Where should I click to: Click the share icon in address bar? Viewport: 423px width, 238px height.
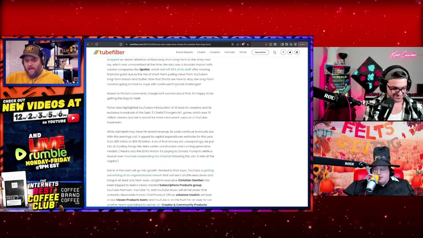[x=238, y=44]
